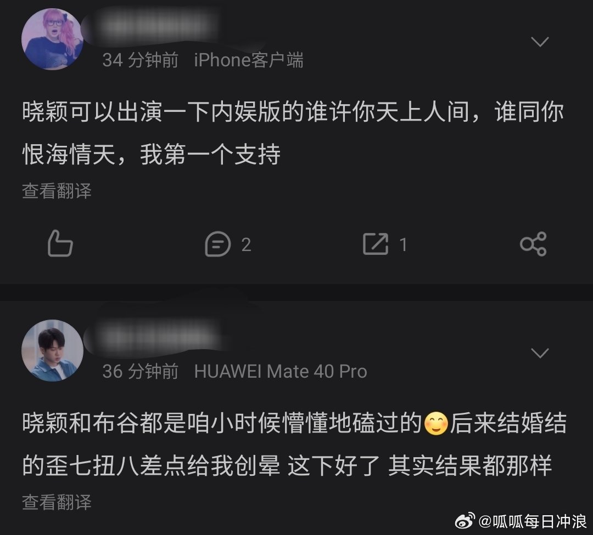Tap the blushing smiley emoji in second post
This screenshot has width=593, height=535.
pos(436,424)
